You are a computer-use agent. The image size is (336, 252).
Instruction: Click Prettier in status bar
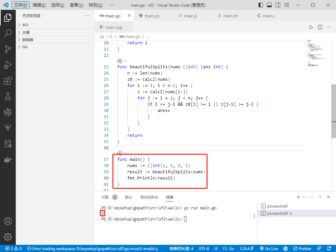(x=303, y=249)
